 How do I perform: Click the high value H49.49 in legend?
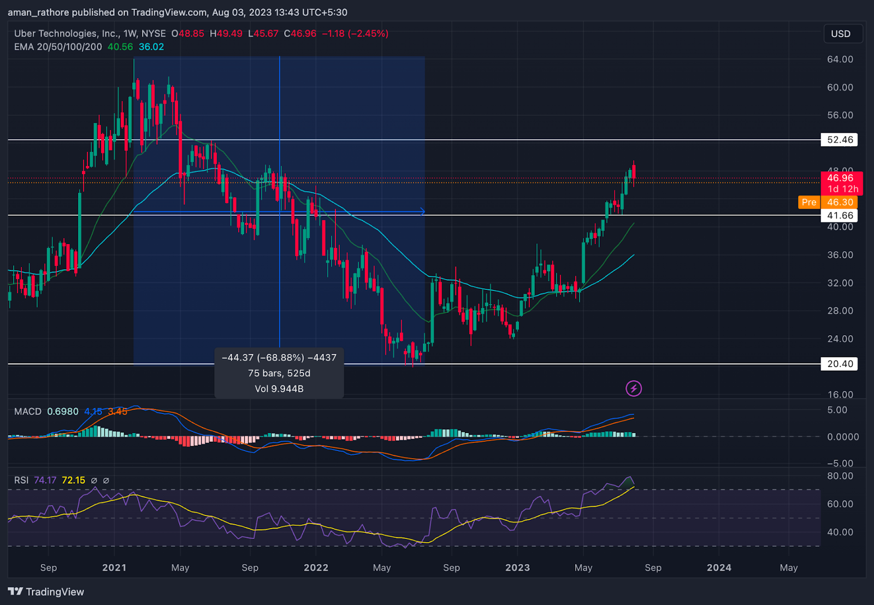coord(226,33)
